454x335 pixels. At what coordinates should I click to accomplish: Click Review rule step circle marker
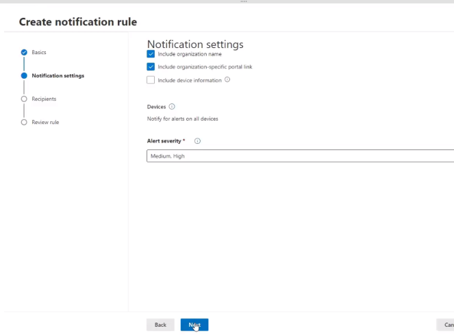tap(24, 123)
